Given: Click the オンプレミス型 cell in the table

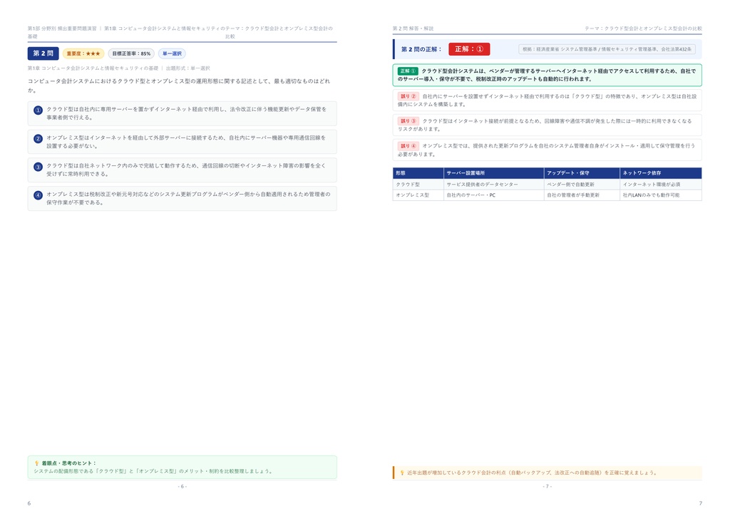Looking at the screenshot, I should (x=418, y=195).
